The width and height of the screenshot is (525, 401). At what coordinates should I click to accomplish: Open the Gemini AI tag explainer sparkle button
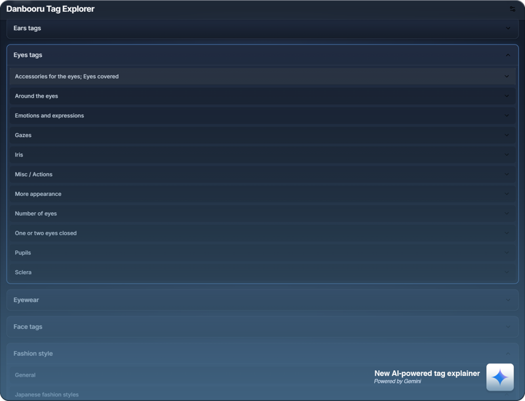[x=500, y=377]
